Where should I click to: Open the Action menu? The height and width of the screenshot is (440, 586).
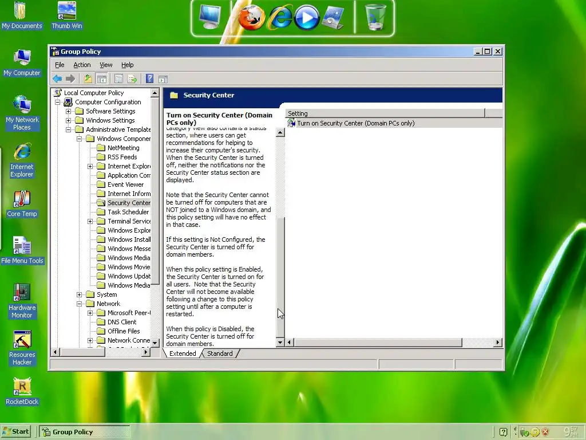82,65
